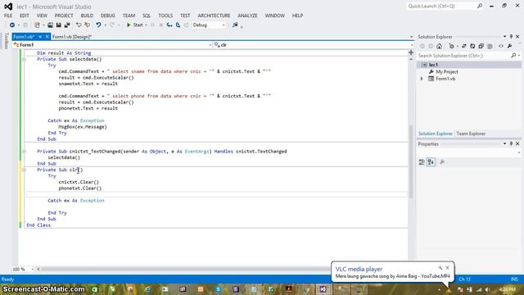Click the Property Pages wrench in Properties panel
The height and width of the screenshot is (295, 524).
coord(442,162)
